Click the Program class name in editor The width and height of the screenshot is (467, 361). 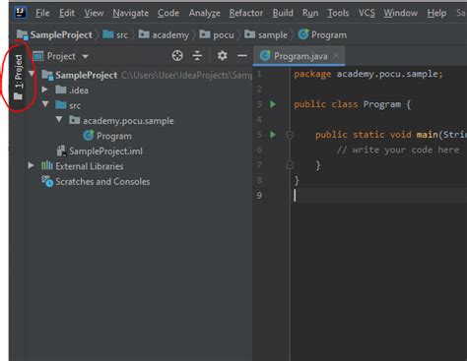click(x=382, y=104)
